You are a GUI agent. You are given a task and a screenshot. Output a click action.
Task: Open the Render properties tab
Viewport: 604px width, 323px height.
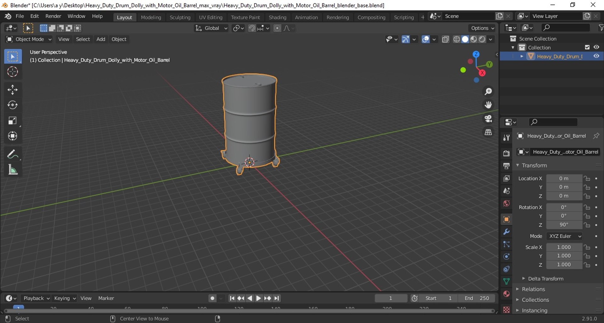point(506,153)
